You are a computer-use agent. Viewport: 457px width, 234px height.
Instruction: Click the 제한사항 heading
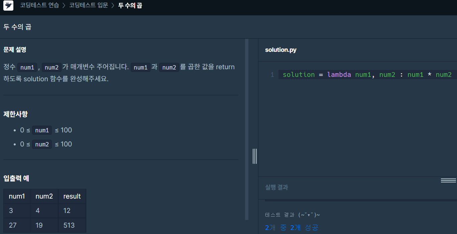point(15,114)
